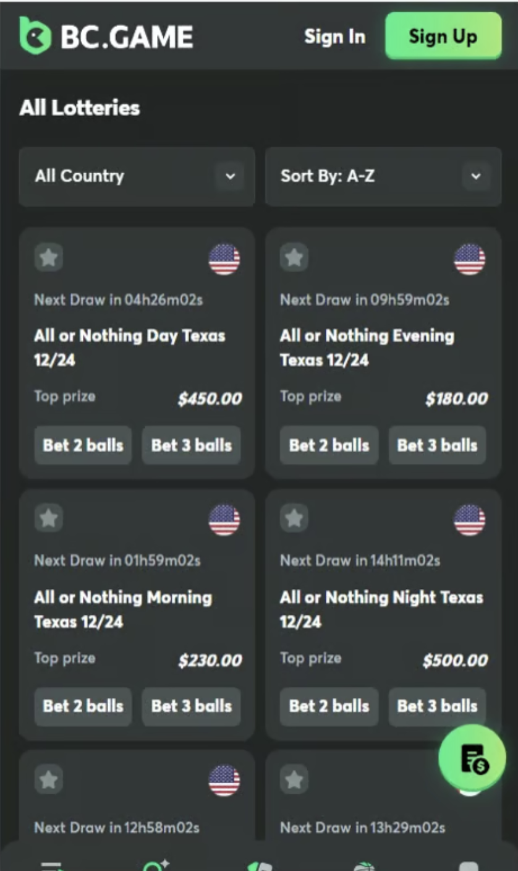Favorite All or Nothing Day Texas with star
The width and height of the screenshot is (518, 871).
pos(49,257)
